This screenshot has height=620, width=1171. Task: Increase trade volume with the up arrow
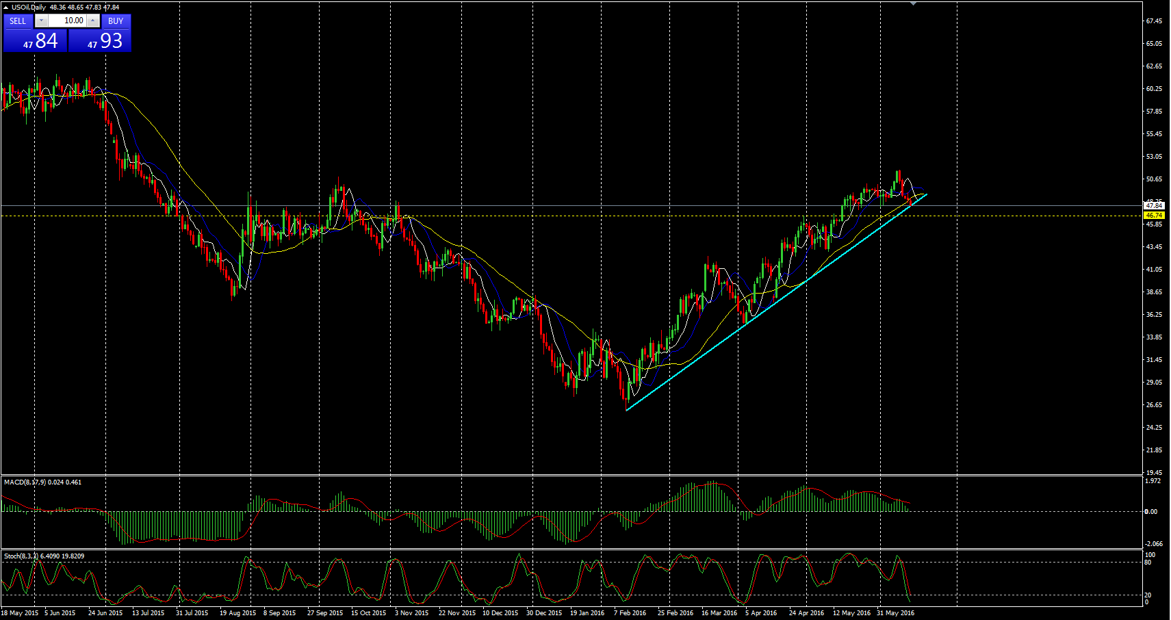coord(93,21)
